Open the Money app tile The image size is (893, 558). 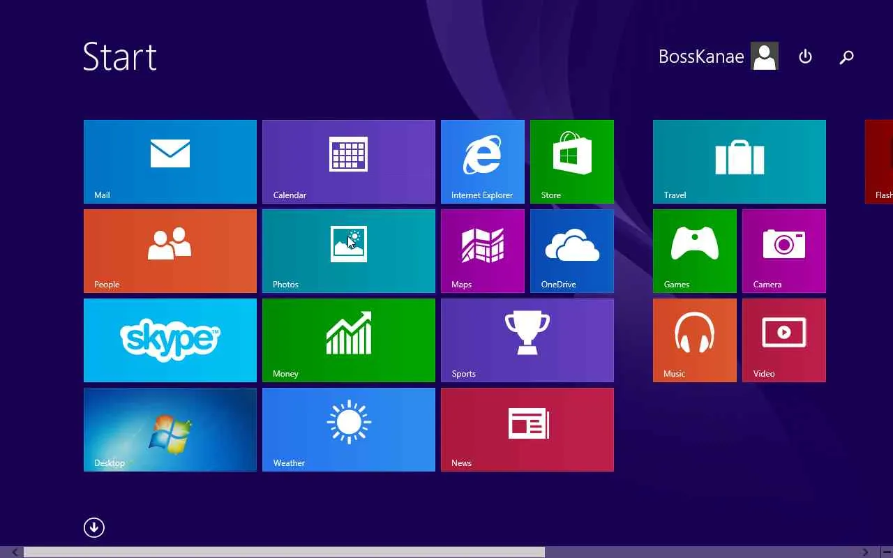(349, 340)
